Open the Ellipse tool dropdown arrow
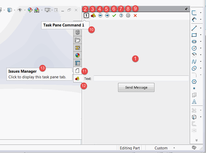This screenshot has height=153, width=206. (x=201, y=68)
